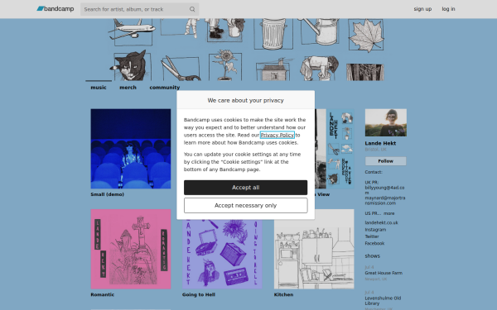This screenshot has width=497, height=310.
Task: Click the Follow button
Action: pos(385,161)
